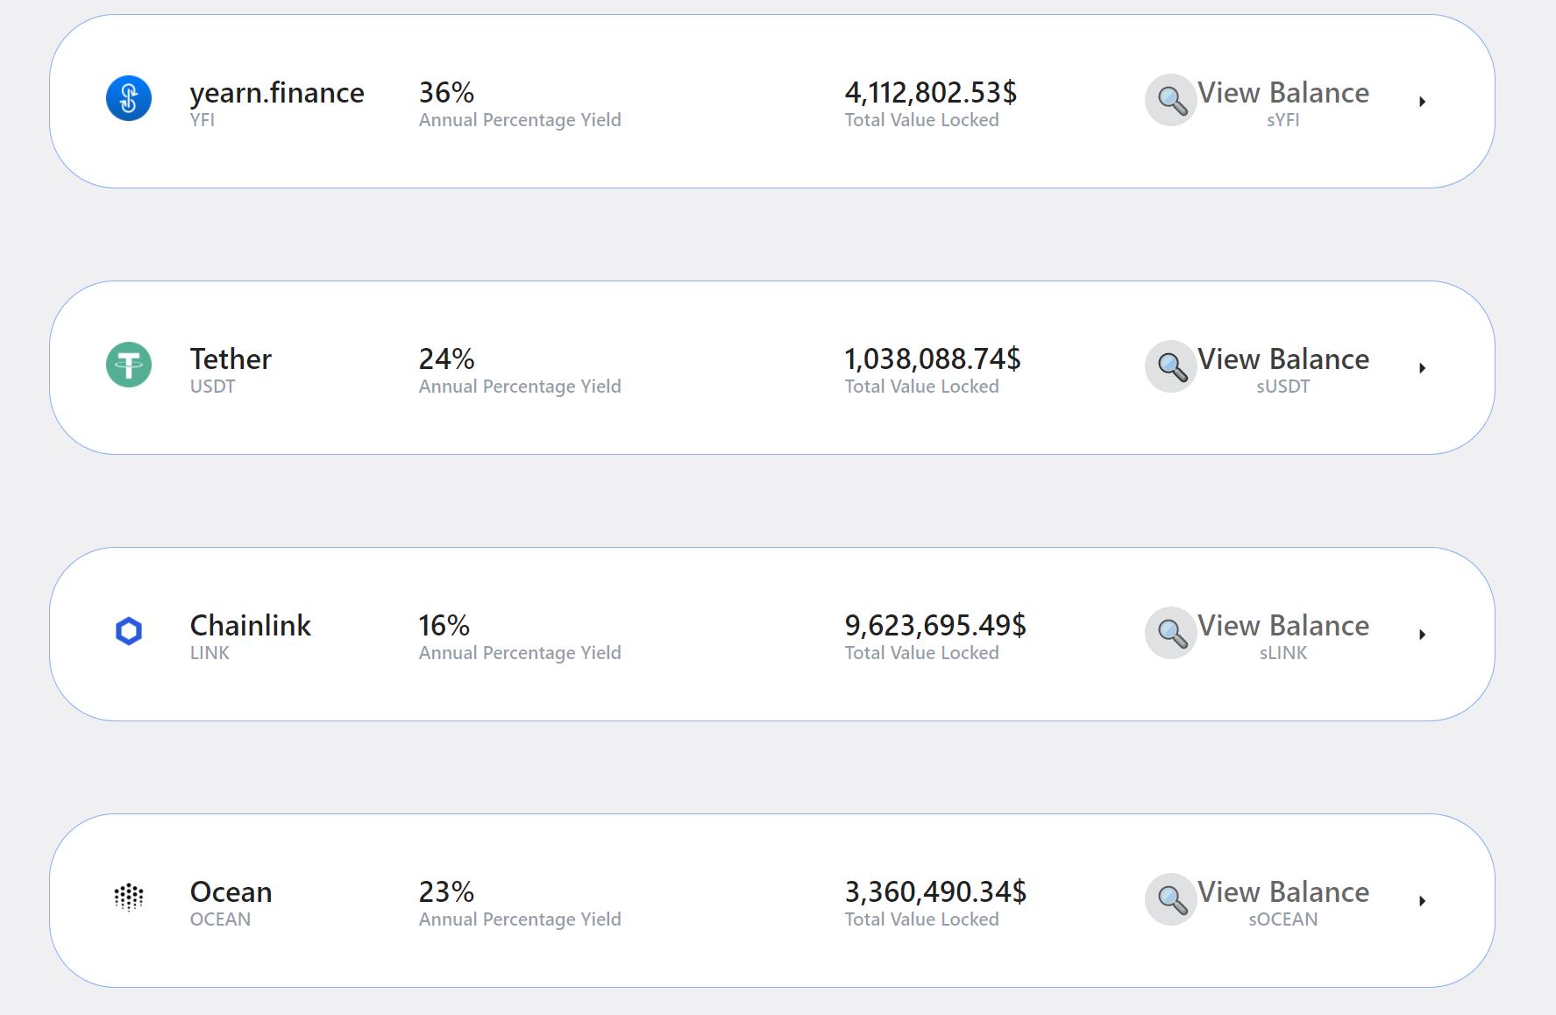
Task: Expand the Ocean row arrow
Action: pos(1422,901)
